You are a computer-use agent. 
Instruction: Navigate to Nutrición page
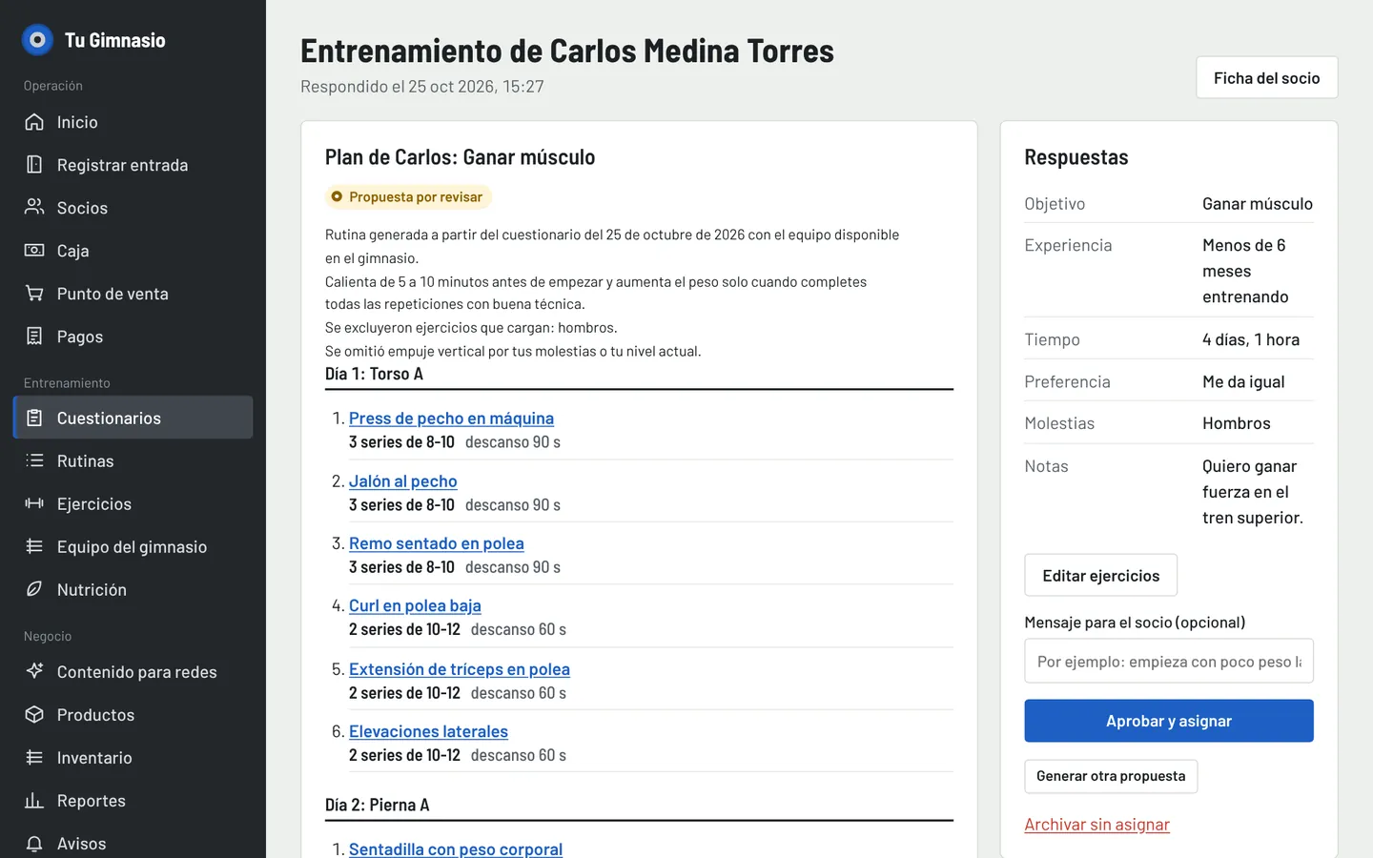coord(133,589)
